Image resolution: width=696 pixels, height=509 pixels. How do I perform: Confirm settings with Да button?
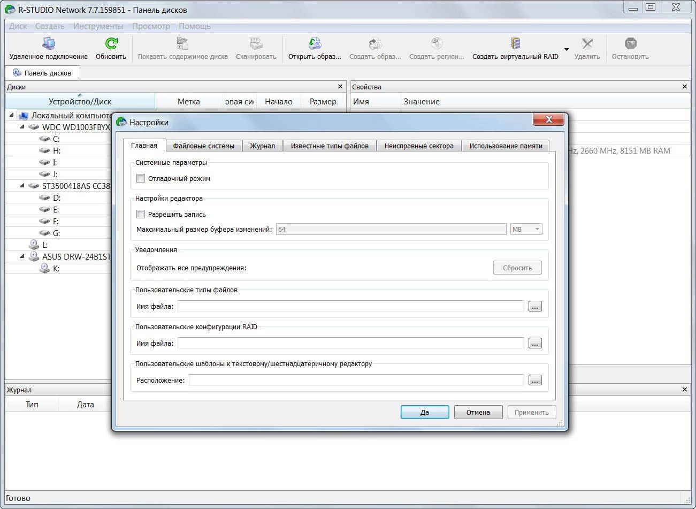(x=425, y=412)
